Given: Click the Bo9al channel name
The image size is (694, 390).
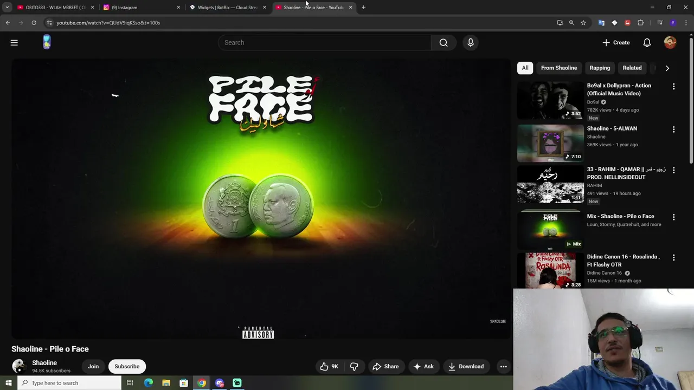Looking at the screenshot, I should tap(593, 102).
